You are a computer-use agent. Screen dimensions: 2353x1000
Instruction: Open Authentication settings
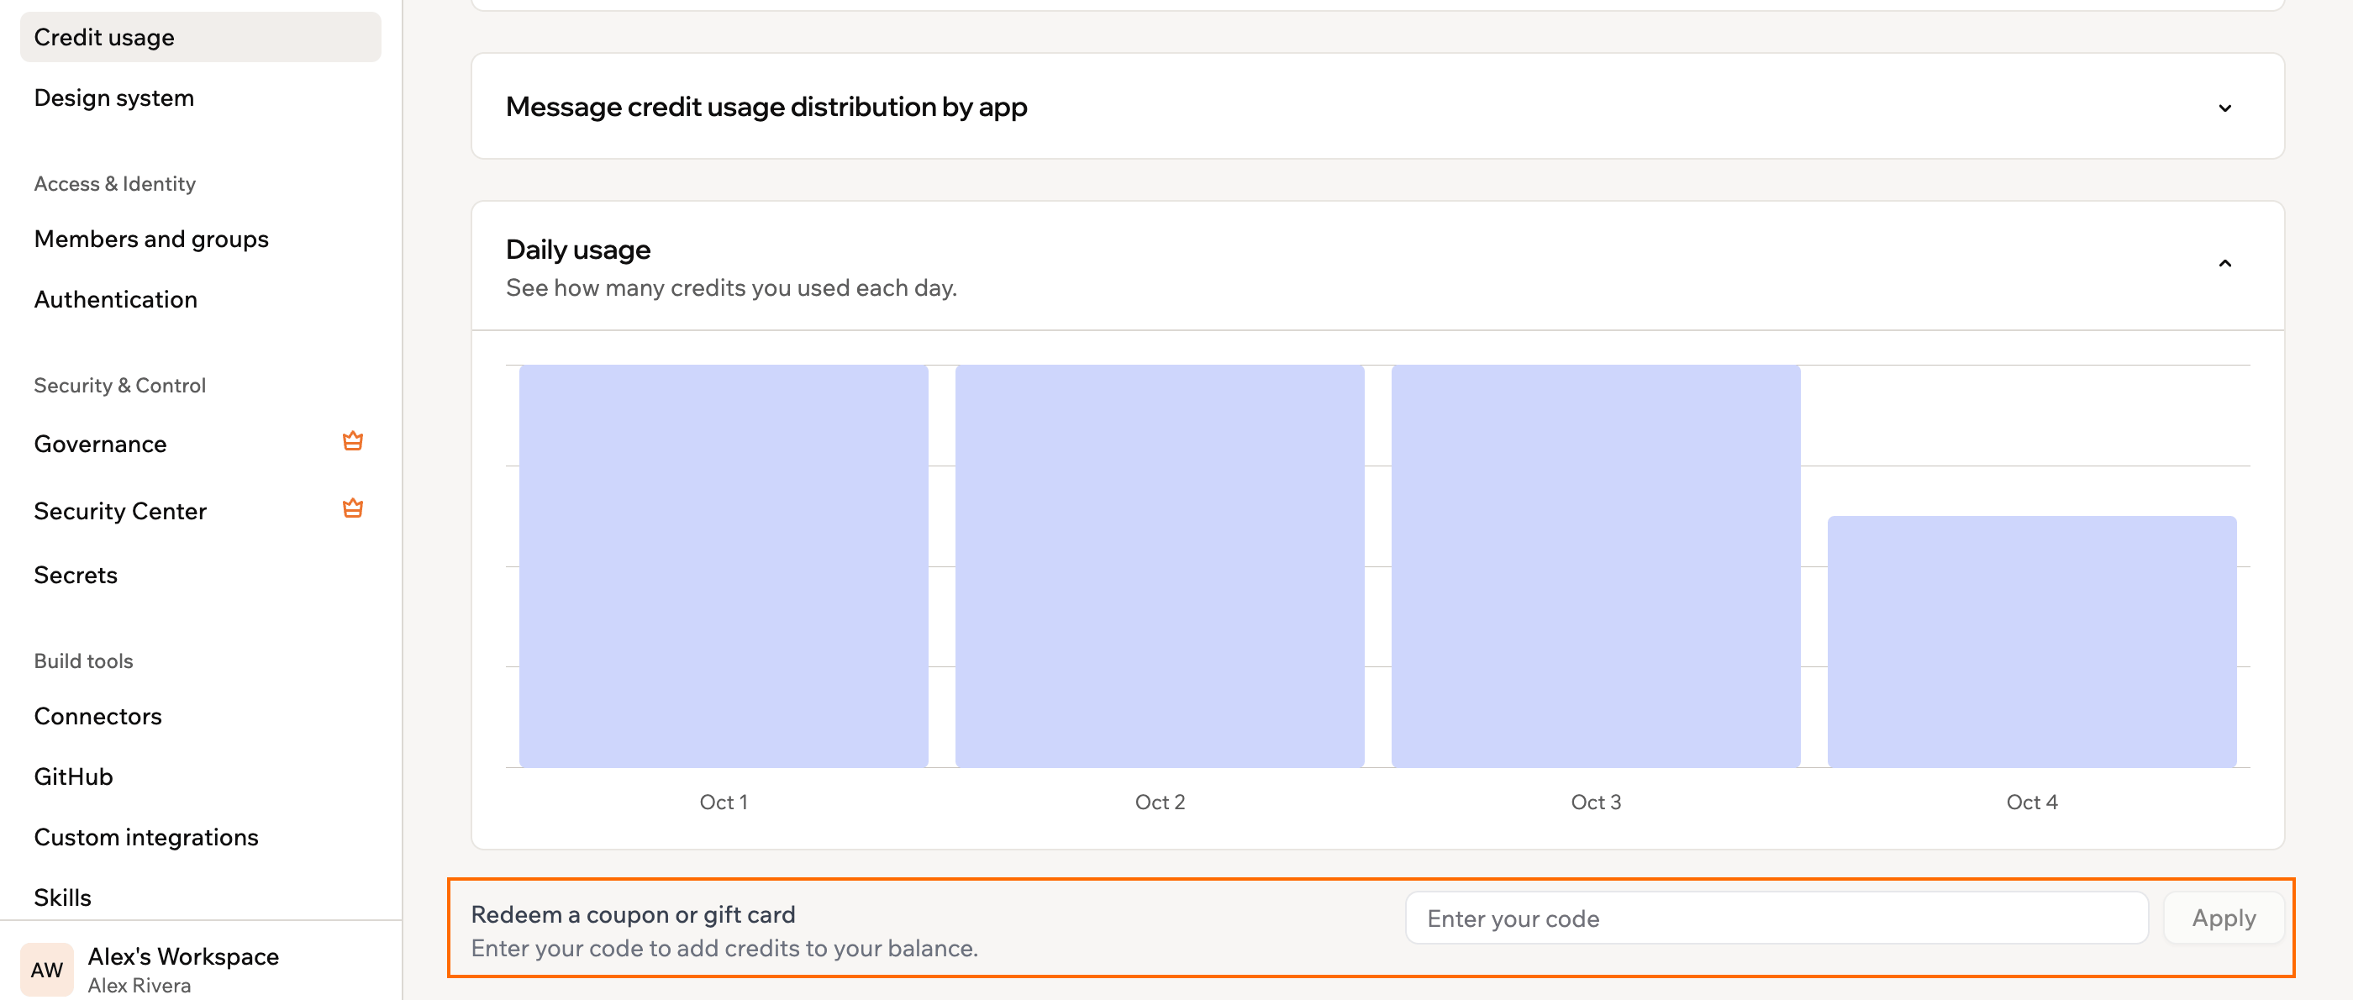(x=116, y=299)
